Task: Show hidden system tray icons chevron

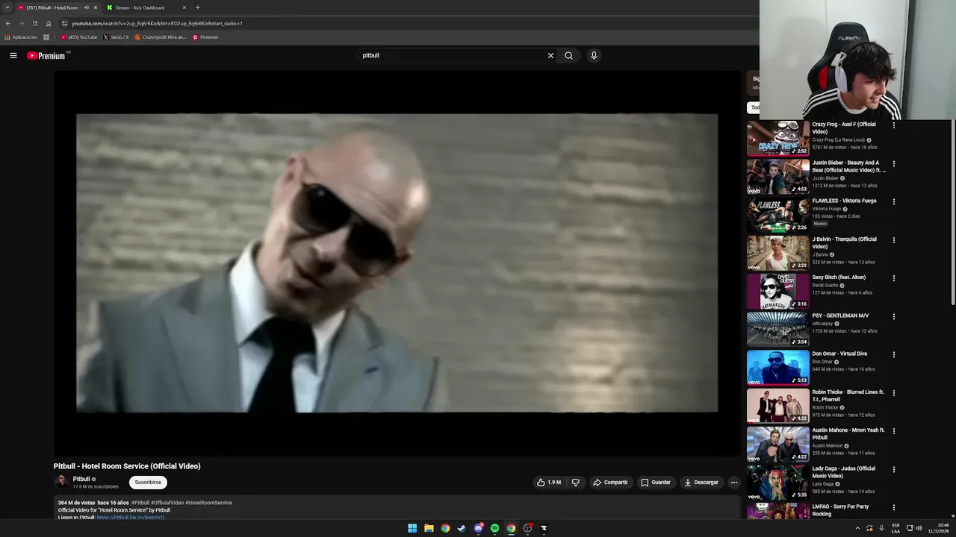Action: coord(857,528)
